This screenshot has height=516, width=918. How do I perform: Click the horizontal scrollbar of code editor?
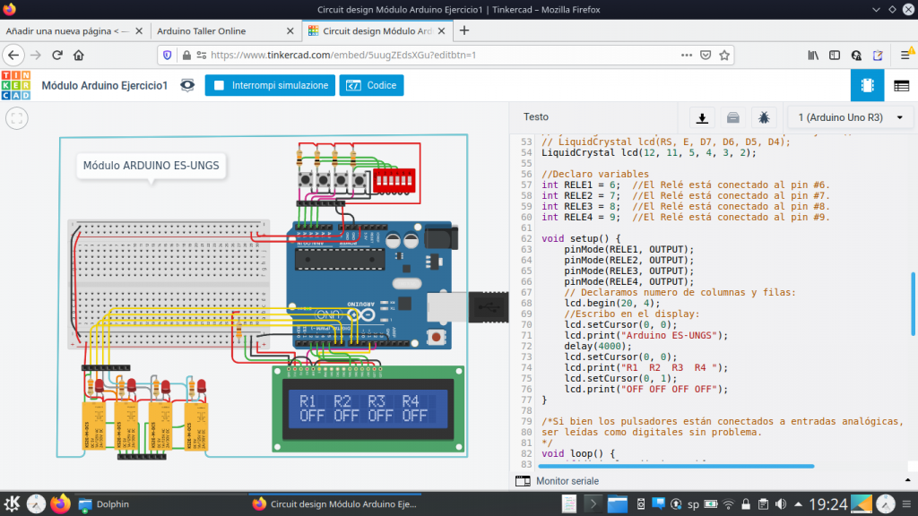(x=676, y=466)
